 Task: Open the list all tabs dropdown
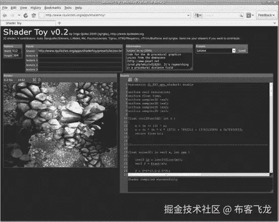tap(275, 23)
